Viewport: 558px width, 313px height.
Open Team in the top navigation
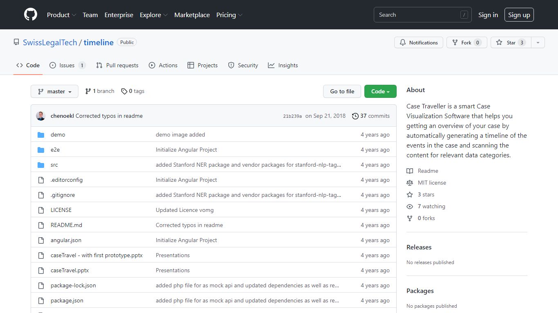coord(90,15)
